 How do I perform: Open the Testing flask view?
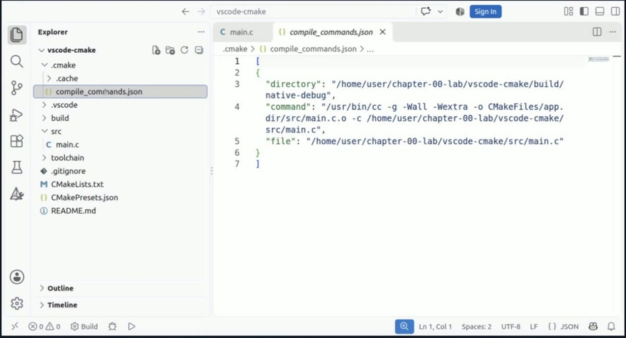tap(17, 168)
